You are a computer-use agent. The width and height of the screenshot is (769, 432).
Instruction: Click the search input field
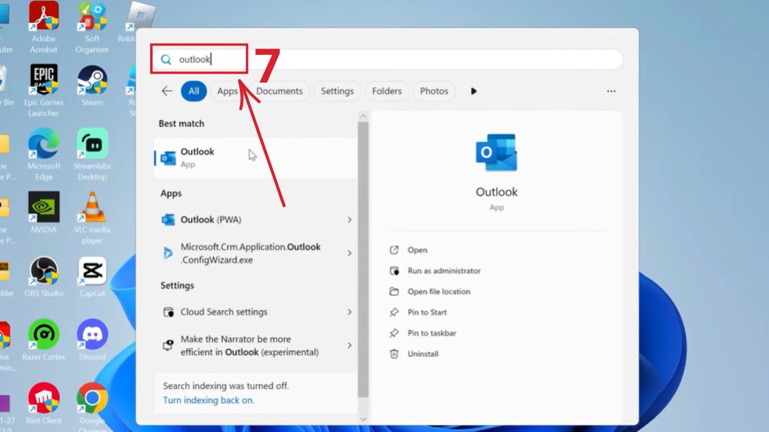tap(388, 60)
